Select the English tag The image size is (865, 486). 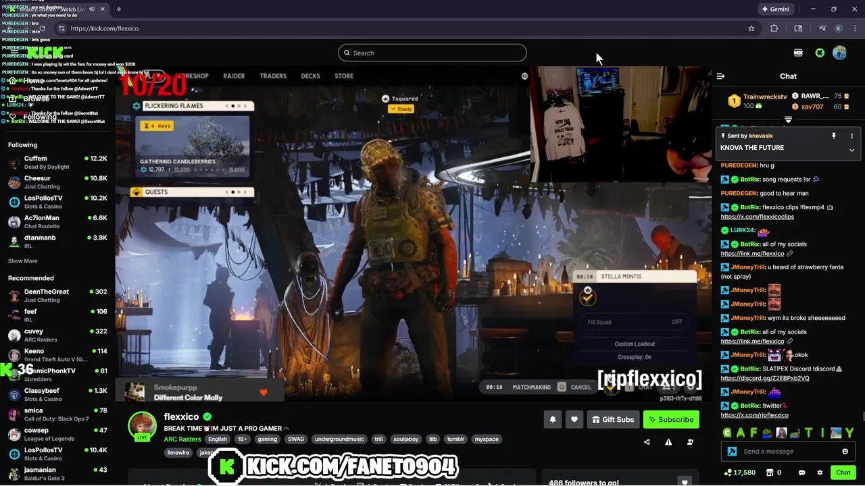218,439
